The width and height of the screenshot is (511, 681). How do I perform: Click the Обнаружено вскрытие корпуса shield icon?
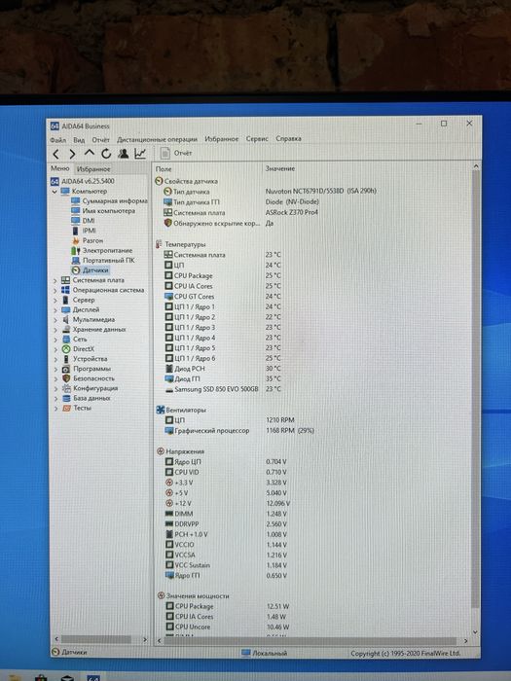coord(167,223)
